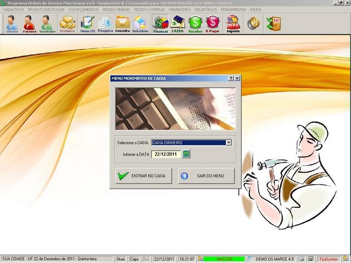Image resolution: width=351 pixels, height=263 pixels.
Task: Click the icon before DEMO OS MARCE
Action: pyautogui.click(x=250, y=259)
